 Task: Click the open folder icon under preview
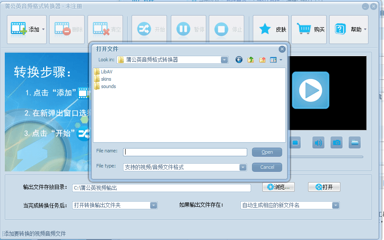click(355, 142)
